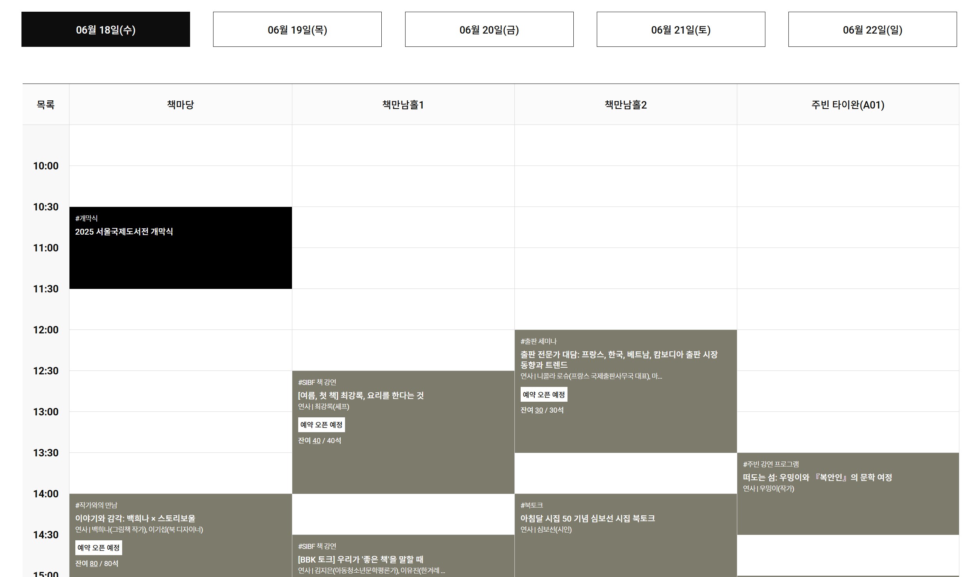This screenshot has height=577, width=966.
Task: Click the 책만남홀1 column header
Action: (x=403, y=105)
